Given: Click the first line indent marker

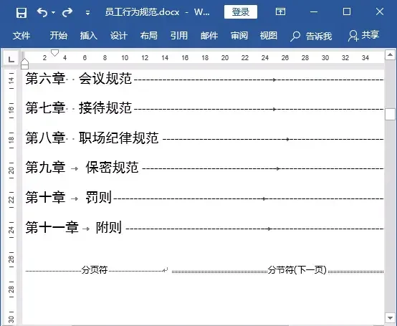Looking at the screenshot, I should (x=54, y=52).
